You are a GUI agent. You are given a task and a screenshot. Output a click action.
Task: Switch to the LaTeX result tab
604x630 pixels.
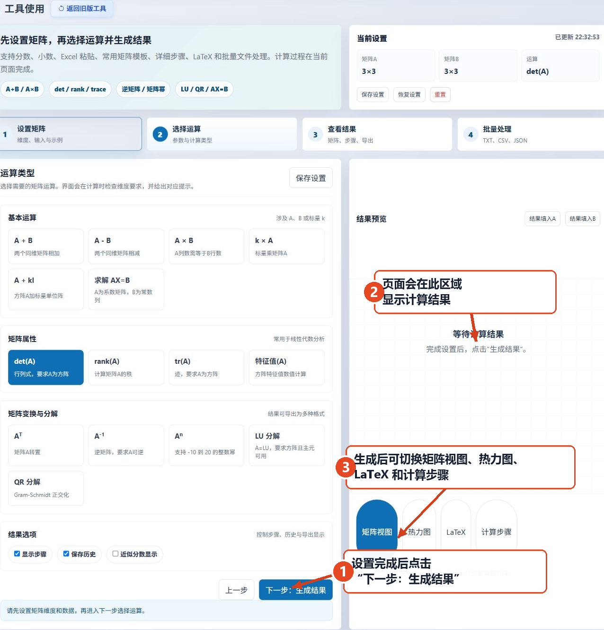tap(456, 532)
